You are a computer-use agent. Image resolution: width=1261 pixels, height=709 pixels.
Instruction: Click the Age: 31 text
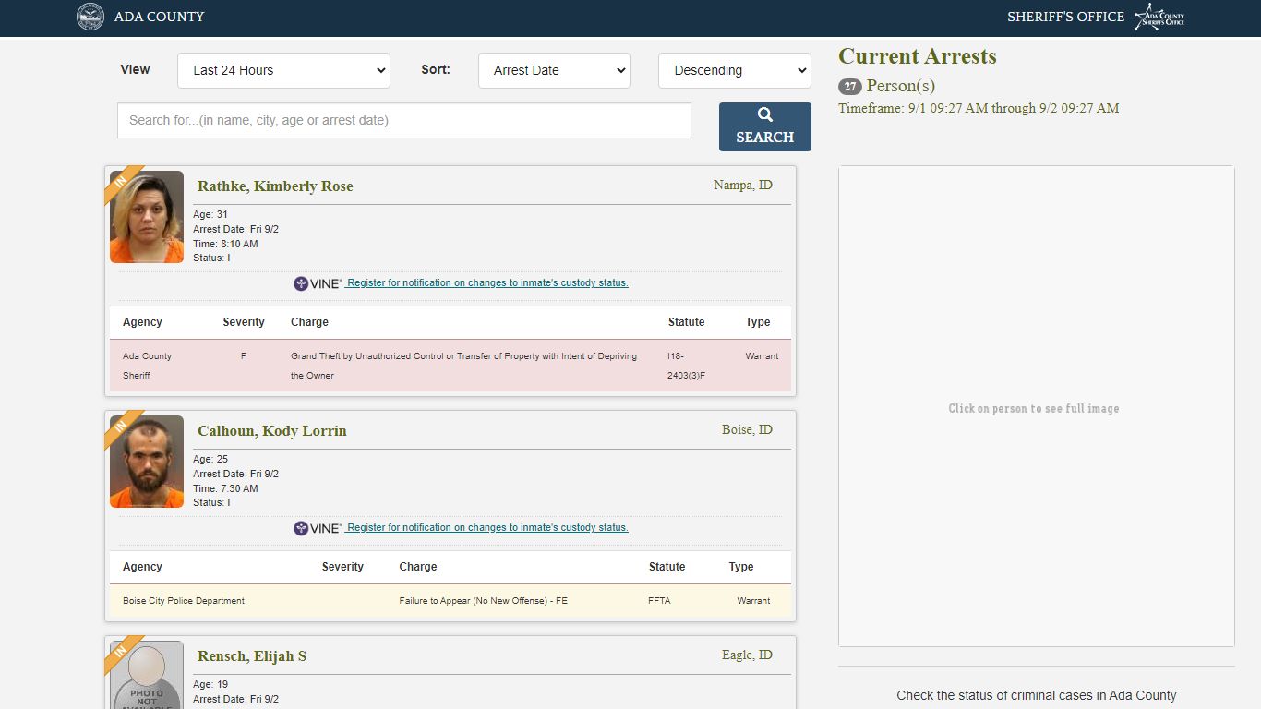click(210, 215)
